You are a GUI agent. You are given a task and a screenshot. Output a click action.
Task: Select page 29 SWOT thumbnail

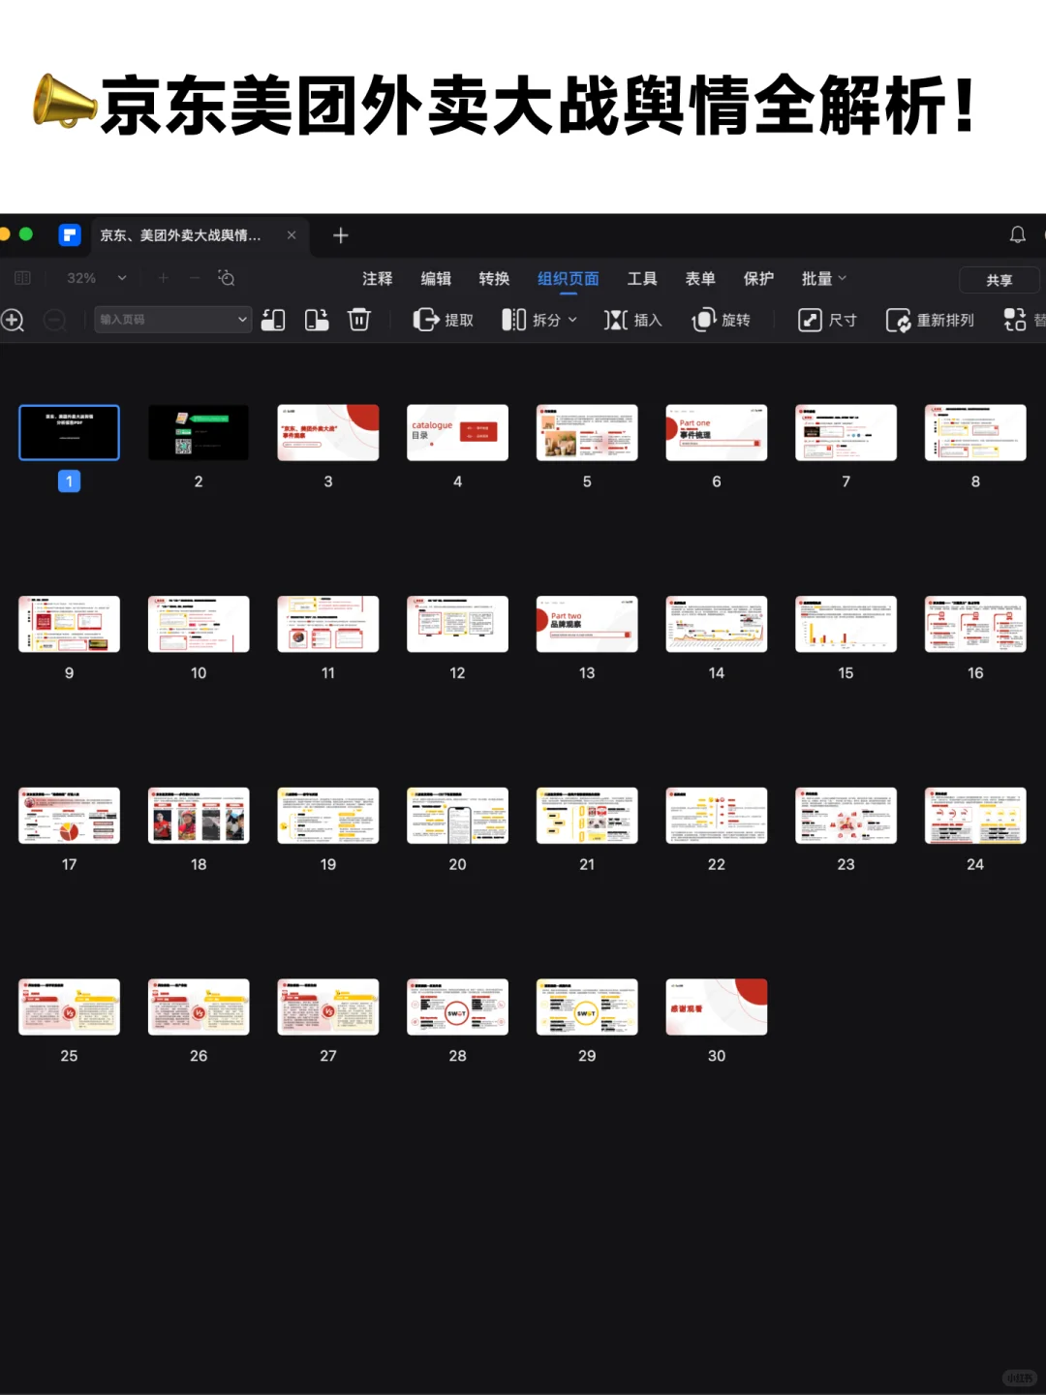pos(587,1007)
